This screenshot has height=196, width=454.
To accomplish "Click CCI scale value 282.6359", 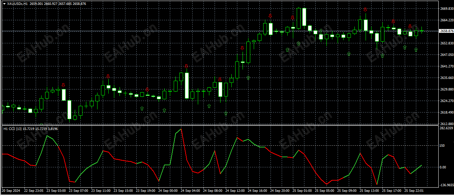I will click(x=446, y=128).
